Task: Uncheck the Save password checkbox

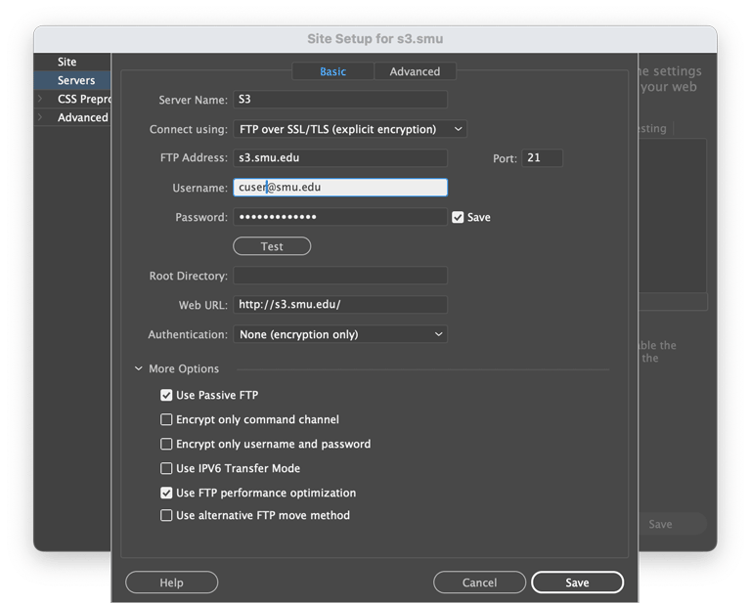Action: (x=458, y=217)
